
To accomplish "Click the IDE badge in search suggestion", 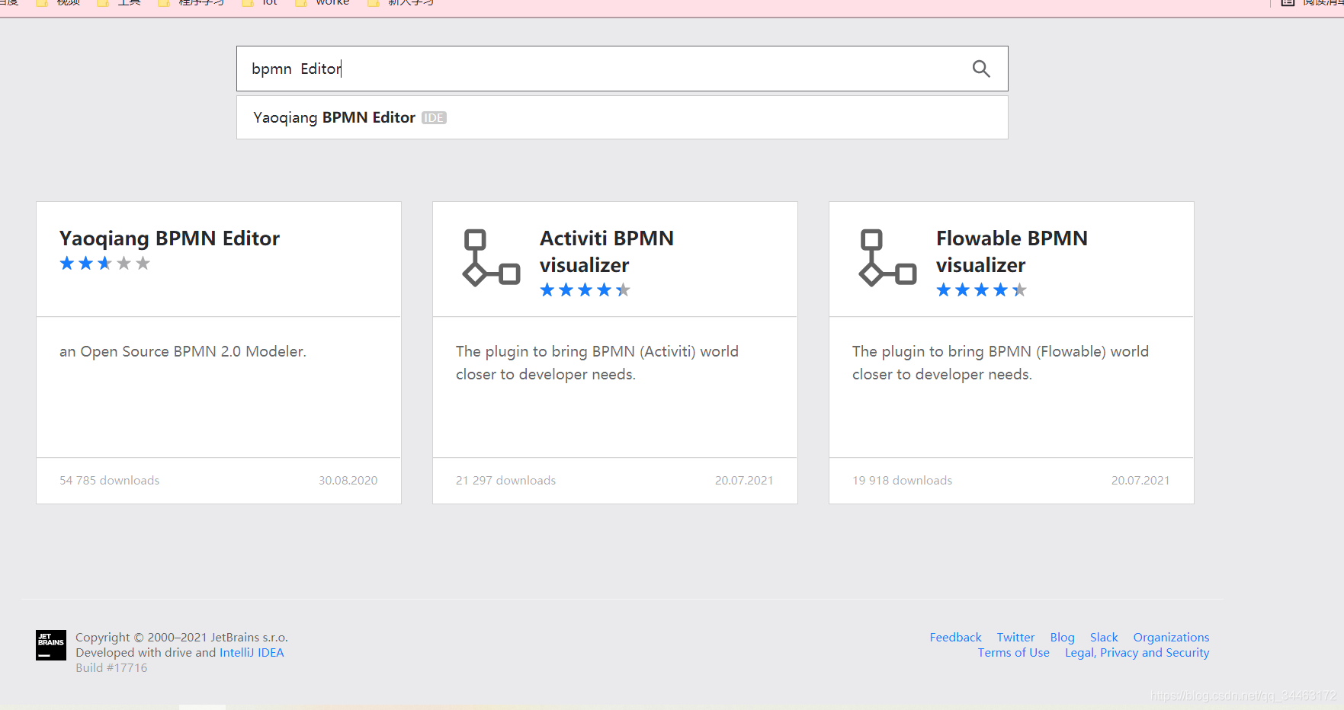I will (x=434, y=118).
